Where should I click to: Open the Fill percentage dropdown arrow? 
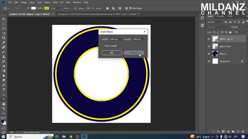[x=246, y=32]
